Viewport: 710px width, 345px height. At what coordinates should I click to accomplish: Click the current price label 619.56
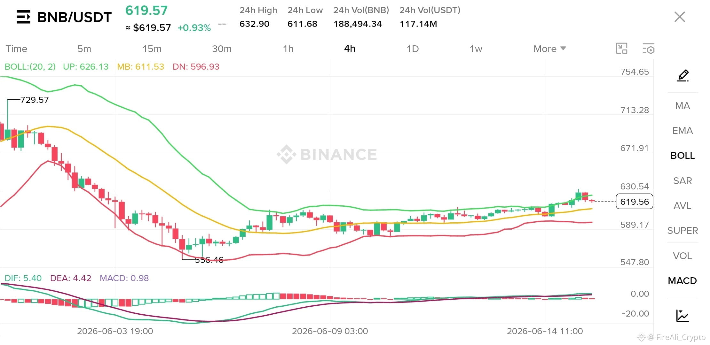[635, 202]
